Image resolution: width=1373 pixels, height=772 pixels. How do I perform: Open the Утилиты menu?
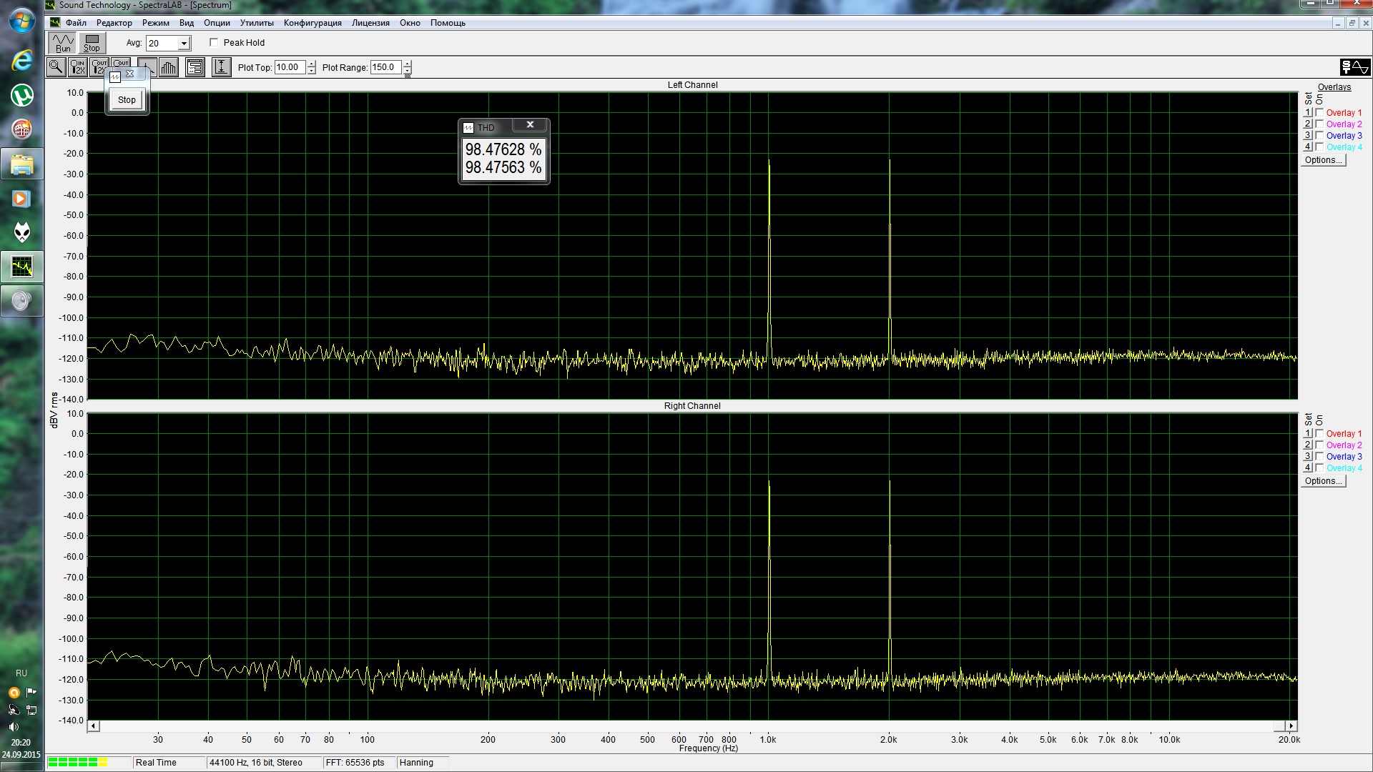[x=257, y=23]
